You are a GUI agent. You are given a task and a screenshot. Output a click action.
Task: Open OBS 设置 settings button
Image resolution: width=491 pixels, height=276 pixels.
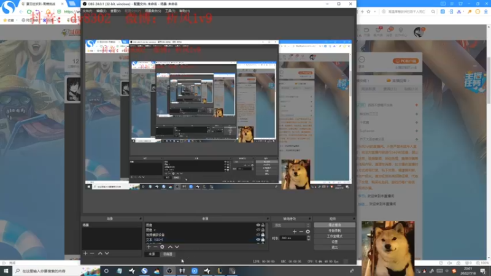[334, 242]
